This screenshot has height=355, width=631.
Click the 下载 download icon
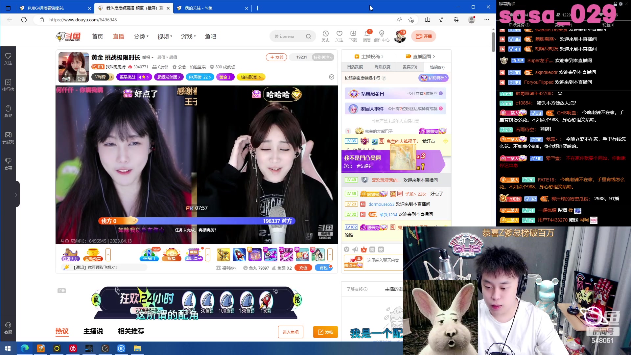(x=353, y=36)
